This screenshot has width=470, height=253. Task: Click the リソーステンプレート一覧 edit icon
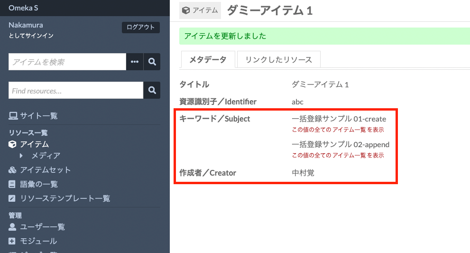[x=12, y=198]
